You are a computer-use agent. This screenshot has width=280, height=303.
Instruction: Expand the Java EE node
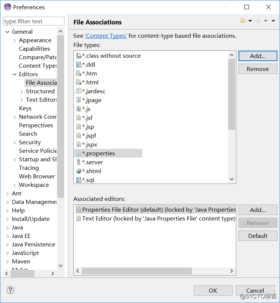(7, 236)
